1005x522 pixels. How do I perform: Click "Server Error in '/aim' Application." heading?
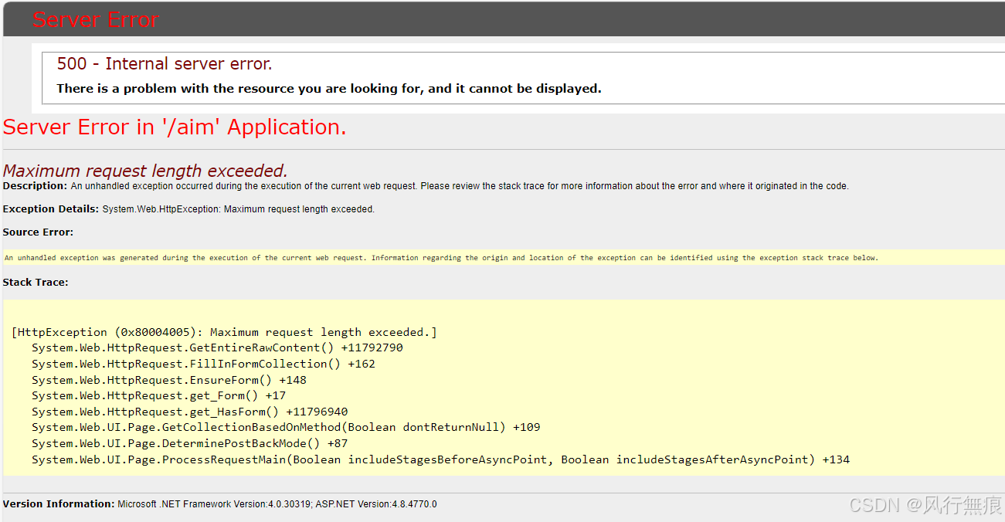tap(175, 127)
